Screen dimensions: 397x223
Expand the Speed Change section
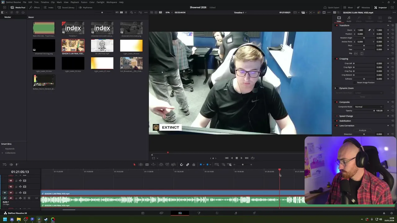coord(346,116)
